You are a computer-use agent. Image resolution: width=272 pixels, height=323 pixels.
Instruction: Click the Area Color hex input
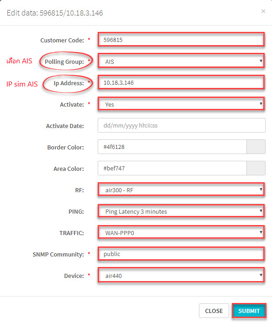(x=172, y=168)
